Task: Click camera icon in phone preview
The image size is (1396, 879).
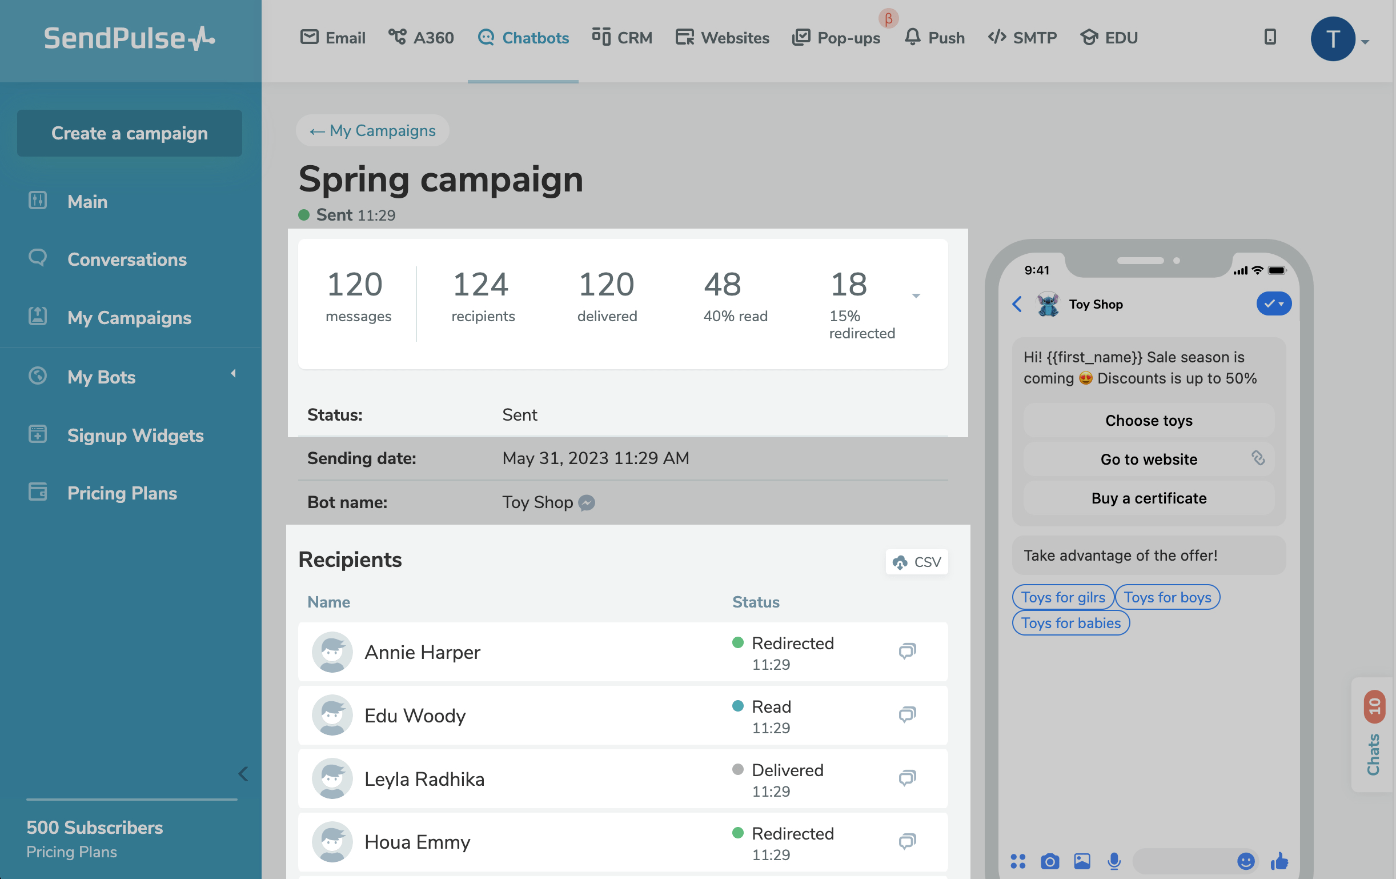Action: (x=1049, y=861)
